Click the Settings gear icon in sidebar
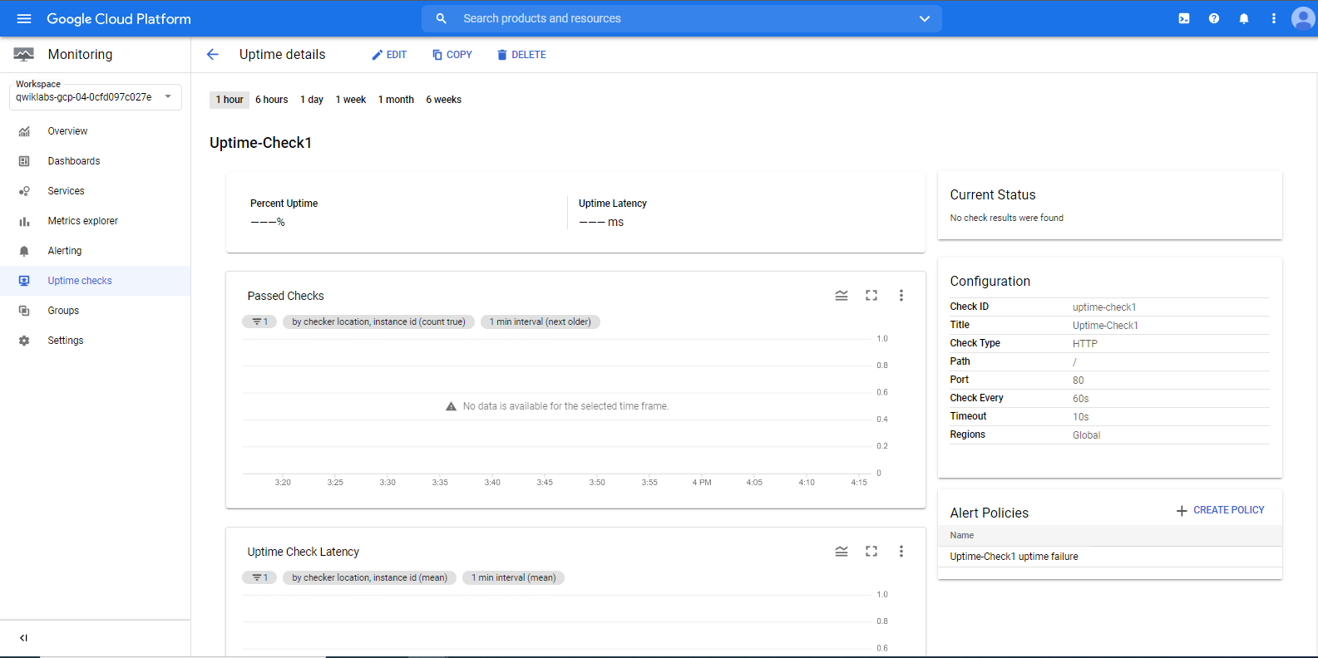Viewport: 1318px width, 658px height. coord(24,341)
